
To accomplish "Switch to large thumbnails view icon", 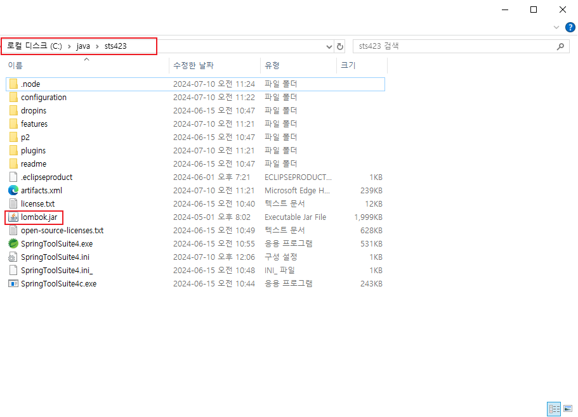I will click(x=568, y=409).
